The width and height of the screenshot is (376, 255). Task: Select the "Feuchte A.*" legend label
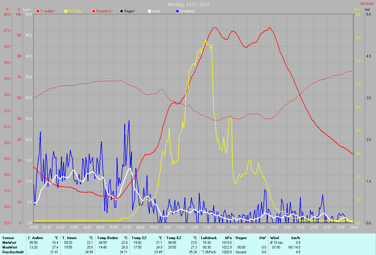pos(105,11)
